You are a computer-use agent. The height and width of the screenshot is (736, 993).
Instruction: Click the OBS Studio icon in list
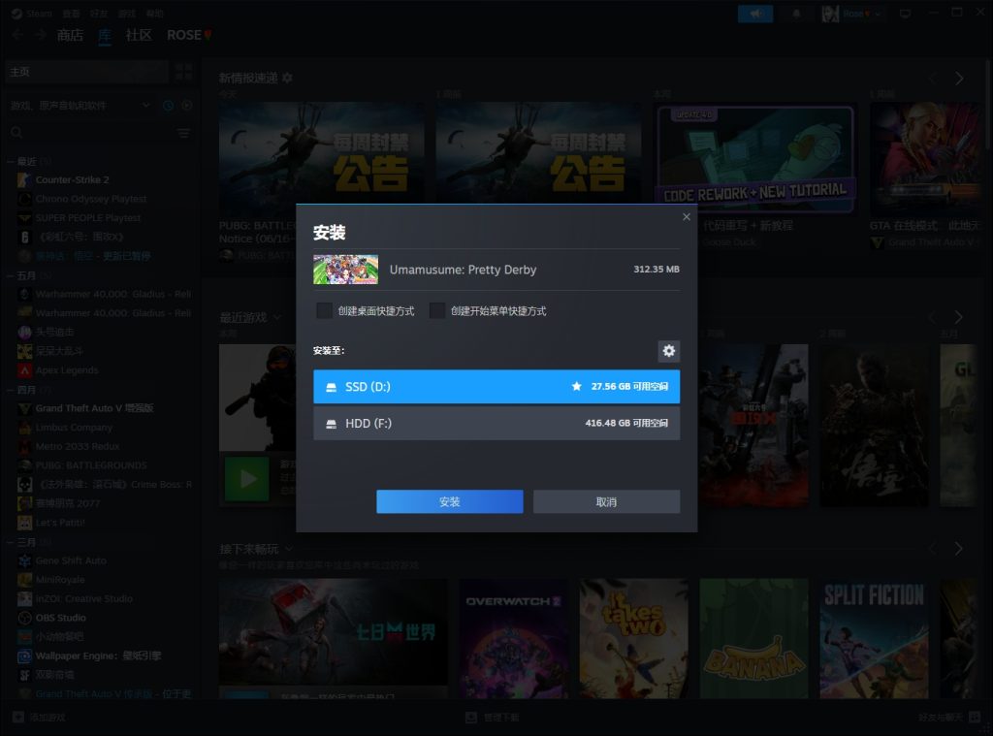(x=24, y=618)
